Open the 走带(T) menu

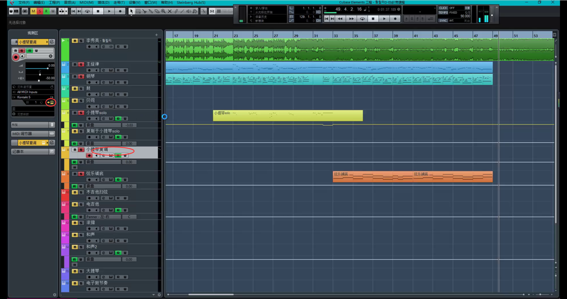[x=119, y=3]
